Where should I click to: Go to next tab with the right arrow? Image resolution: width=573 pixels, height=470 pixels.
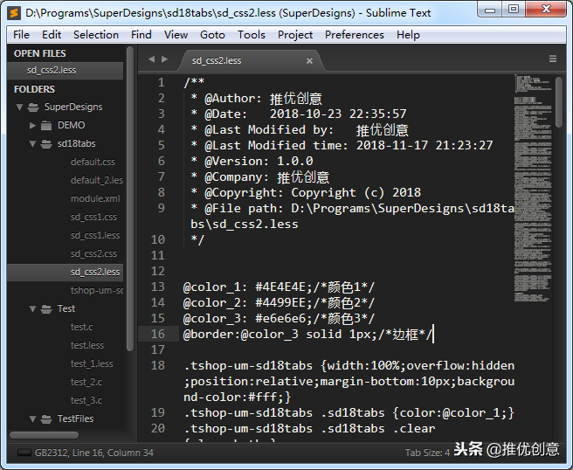pos(164,59)
